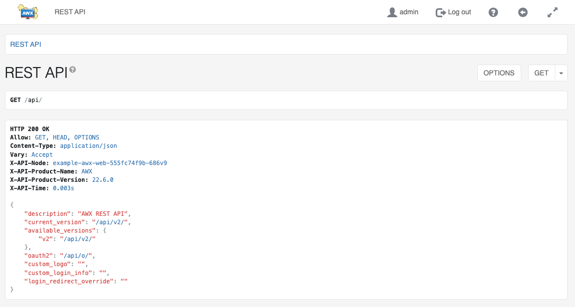Select REST API title in the navbar
575x307 pixels.
point(70,12)
